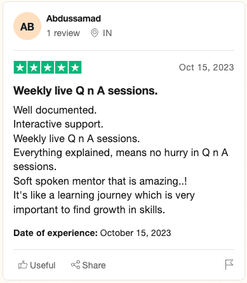Click the first green star
Image resolution: width=247 pixels, height=283 pixels.
pyautogui.click(x=20, y=67)
